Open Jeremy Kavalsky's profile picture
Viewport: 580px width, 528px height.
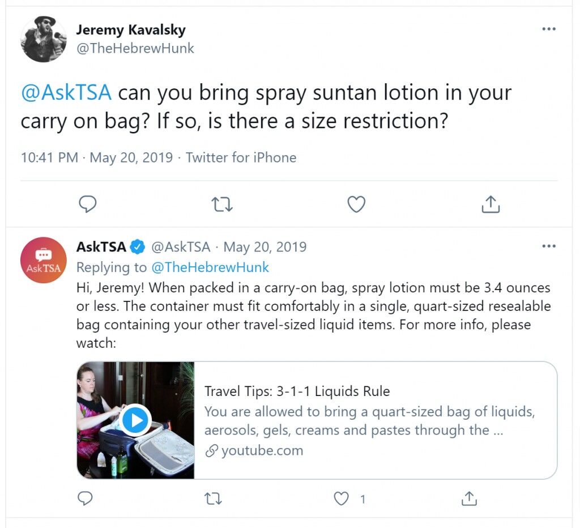pyautogui.click(x=44, y=39)
